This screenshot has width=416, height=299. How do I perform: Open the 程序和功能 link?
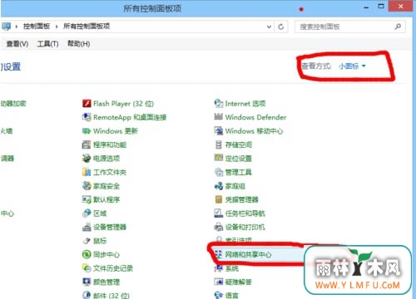[110, 145]
